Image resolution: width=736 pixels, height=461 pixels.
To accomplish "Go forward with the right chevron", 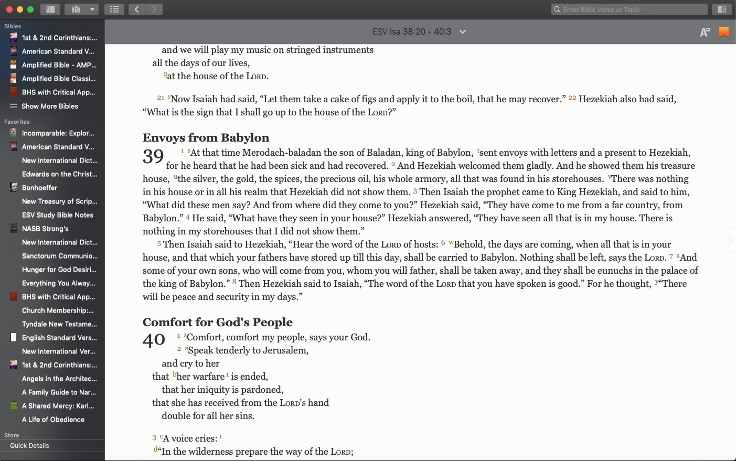I will pyautogui.click(x=154, y=9).
